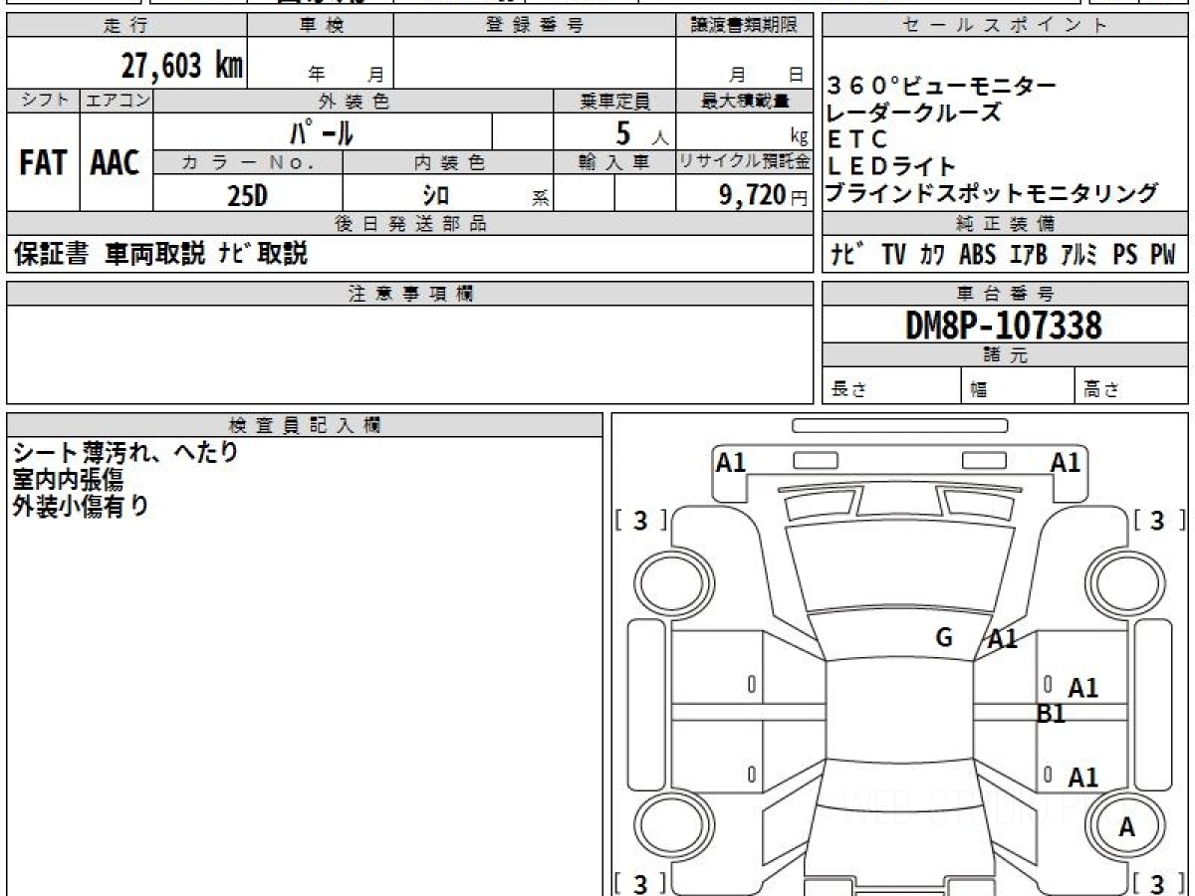The image size is (1195, 896).
Task: Click the 乗車定員 header cell
Action: tap(614, 101)
